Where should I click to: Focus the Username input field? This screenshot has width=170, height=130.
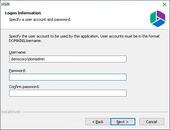pos(68,59)
